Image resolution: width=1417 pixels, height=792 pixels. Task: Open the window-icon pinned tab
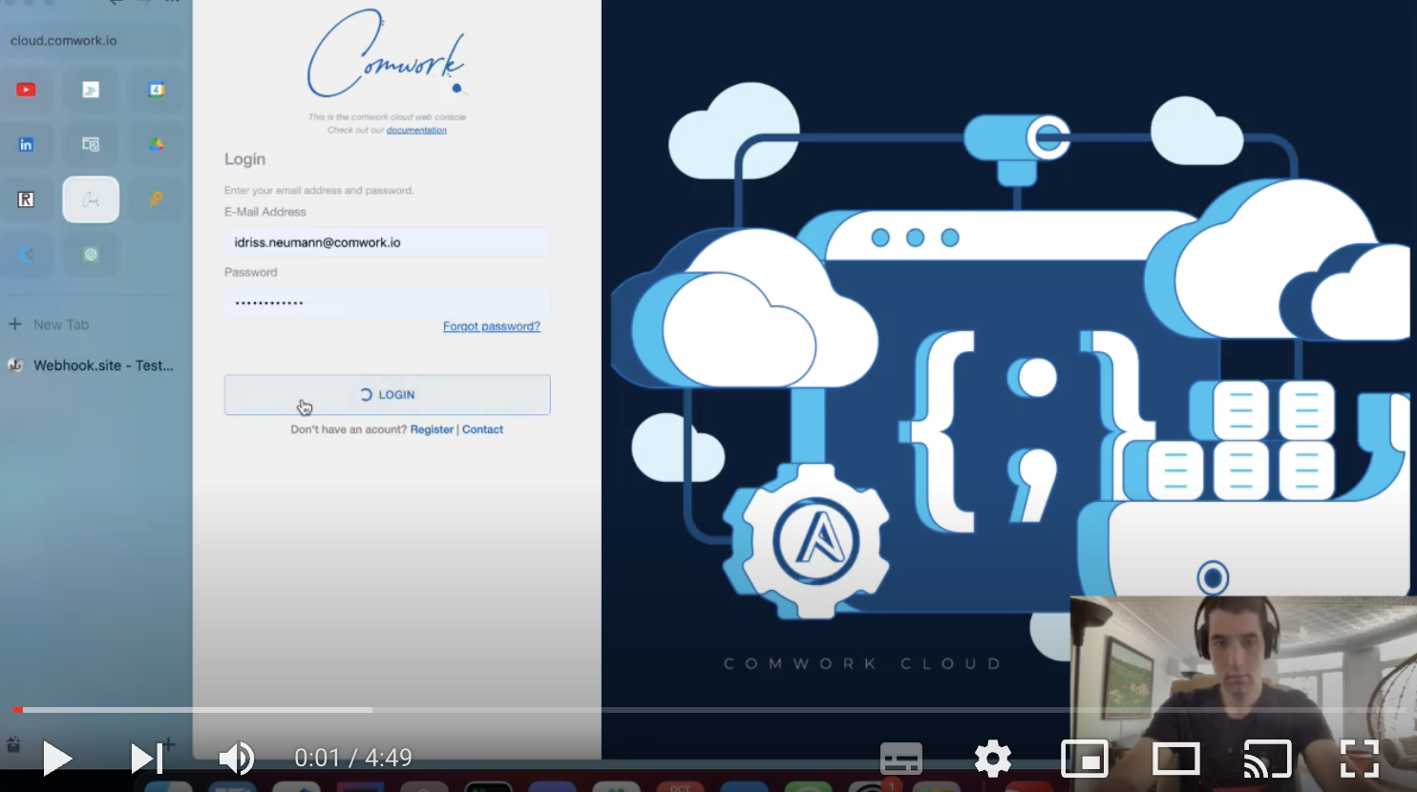91,145
